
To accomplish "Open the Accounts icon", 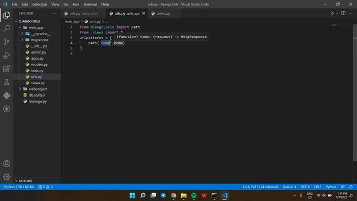I will point(7,164).
